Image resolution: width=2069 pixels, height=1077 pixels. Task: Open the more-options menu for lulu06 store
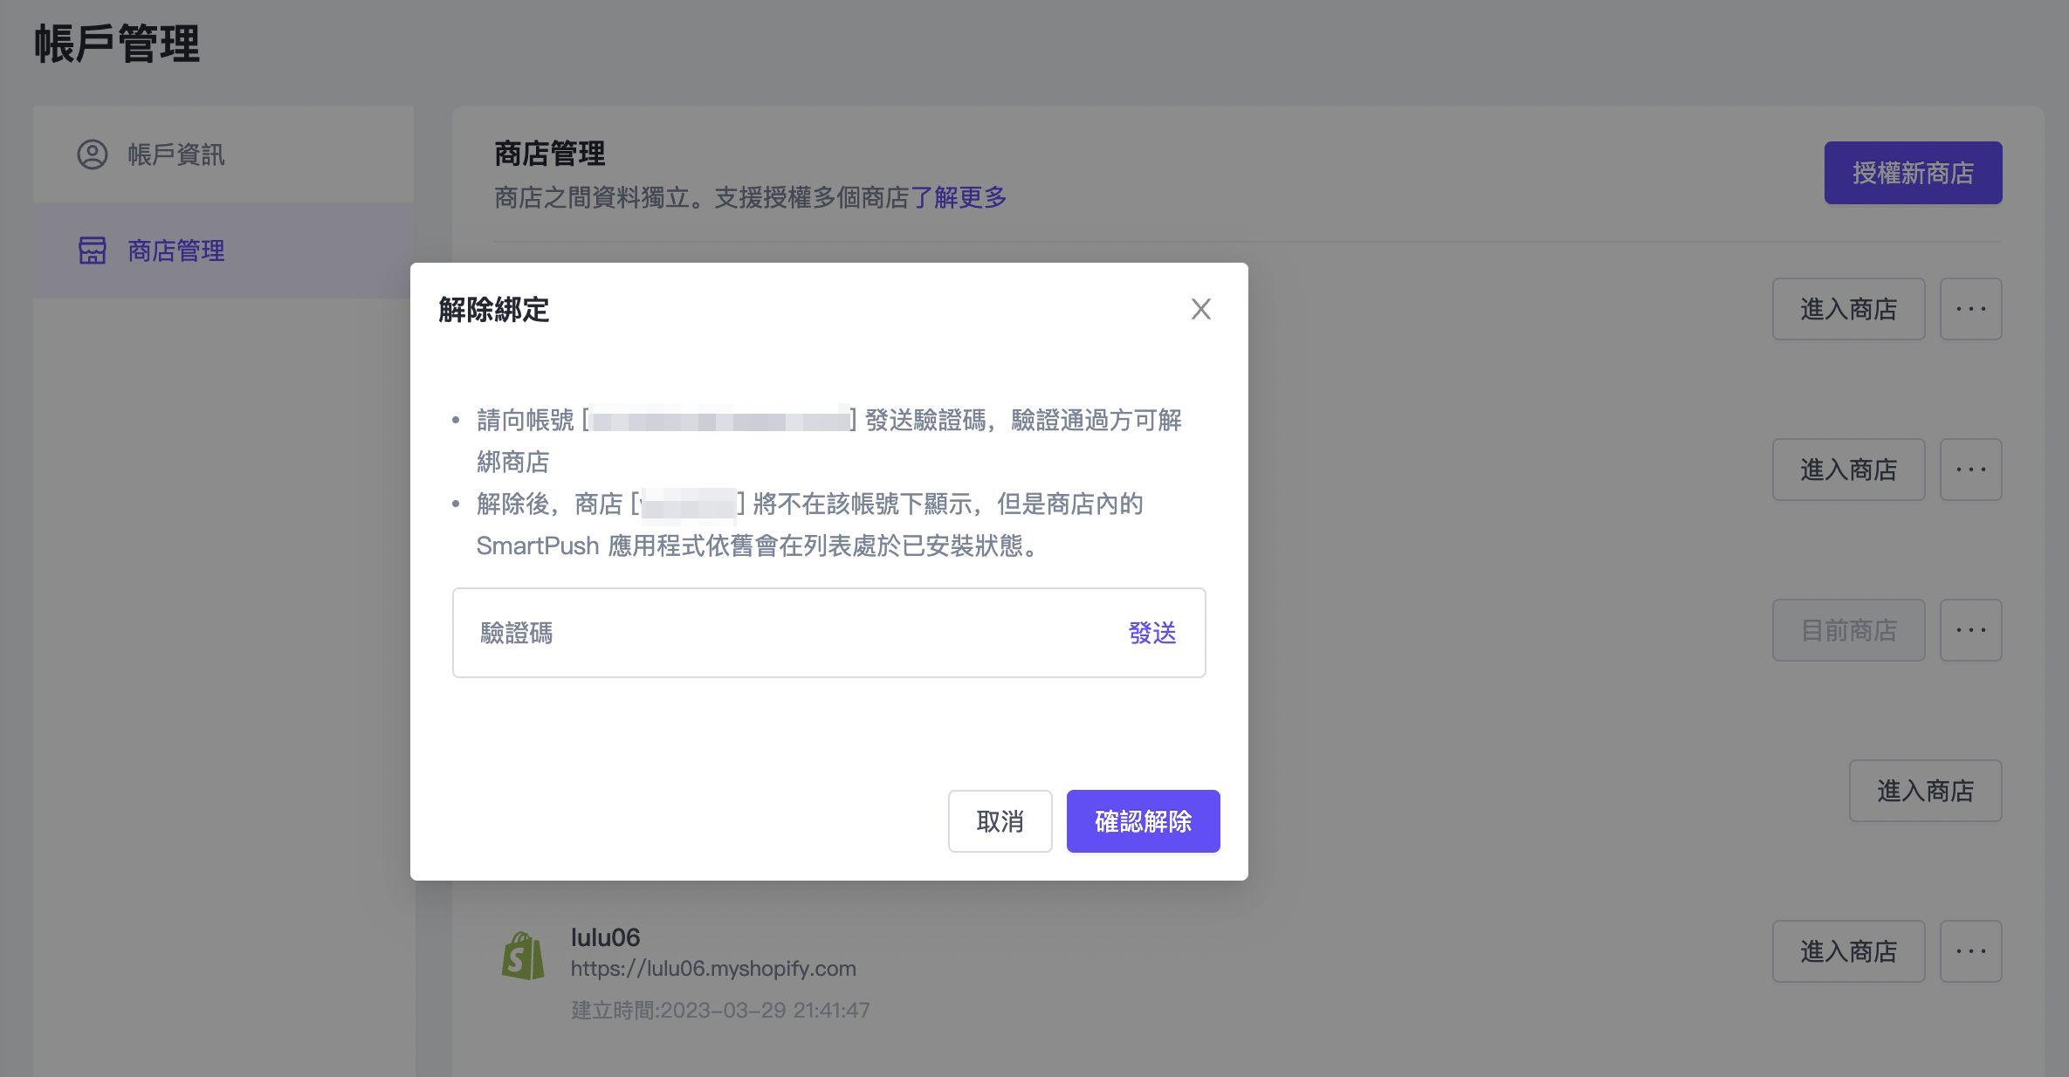coord(1970,951)
